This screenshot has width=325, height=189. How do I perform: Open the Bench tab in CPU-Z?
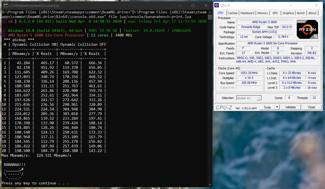pyautogui.click(x=301, y=13)
